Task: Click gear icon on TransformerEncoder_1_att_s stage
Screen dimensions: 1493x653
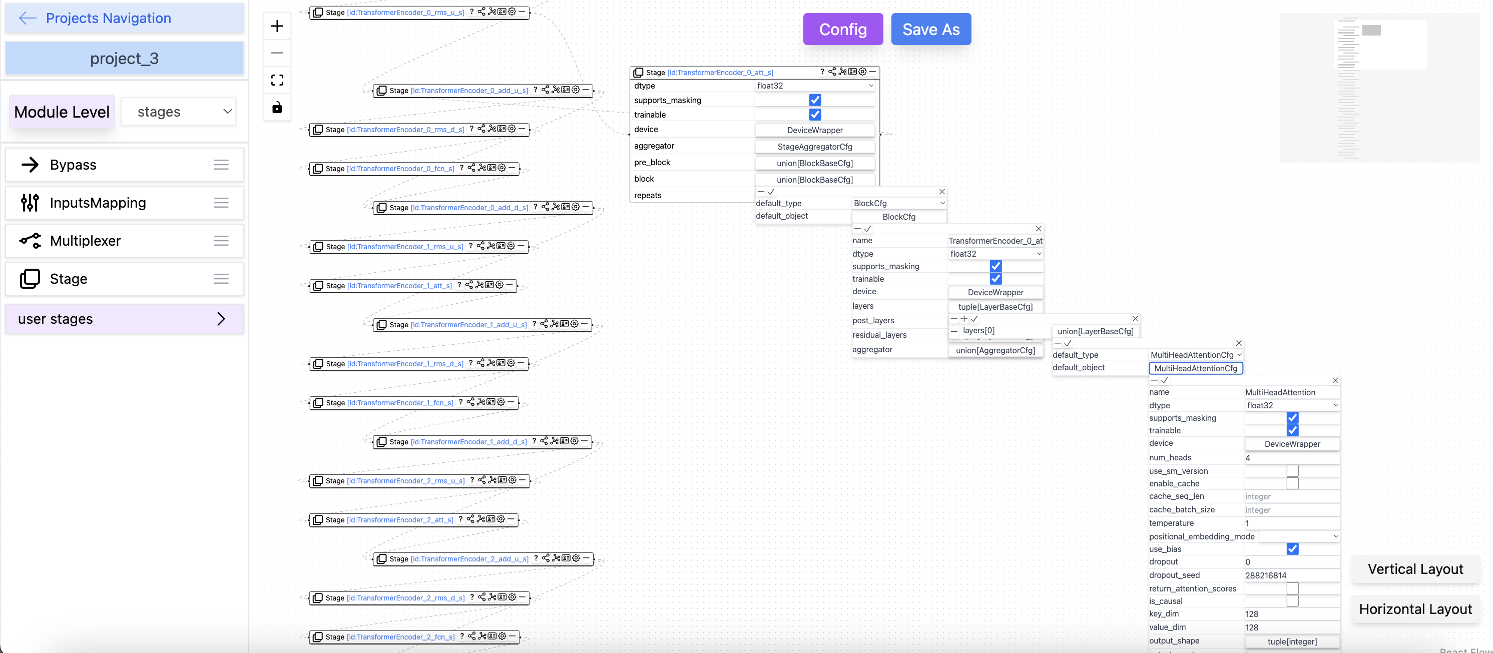Action: tap(499, 285)
